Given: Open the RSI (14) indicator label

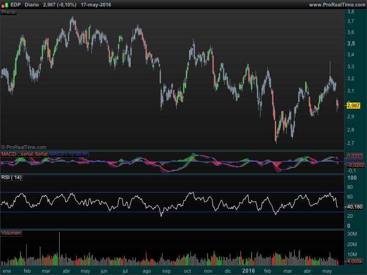Looking at the screenshot, I should 11,178.
